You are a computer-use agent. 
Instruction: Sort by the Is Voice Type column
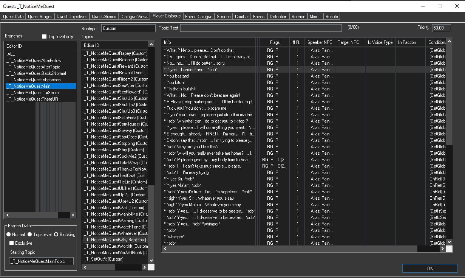380,42
